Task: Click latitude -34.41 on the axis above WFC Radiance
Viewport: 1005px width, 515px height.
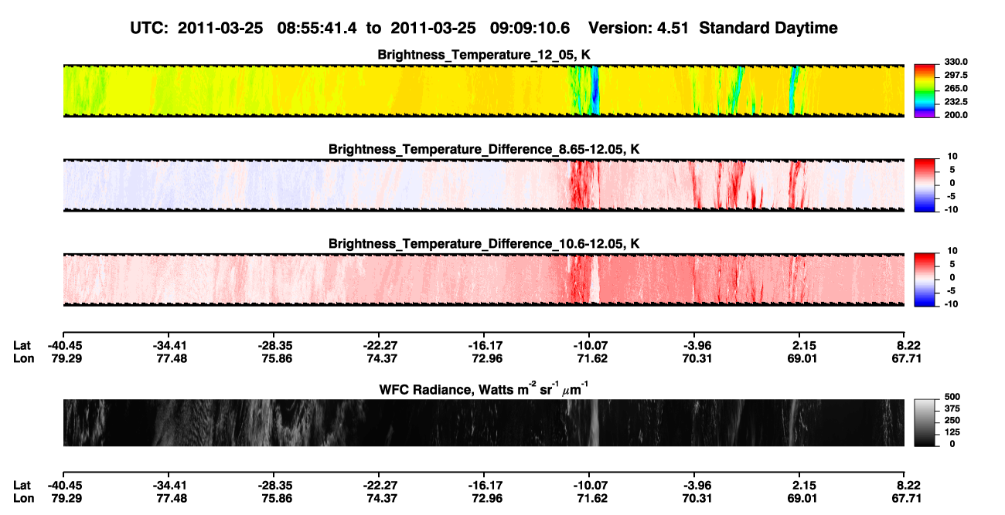Action: point(169,345)
